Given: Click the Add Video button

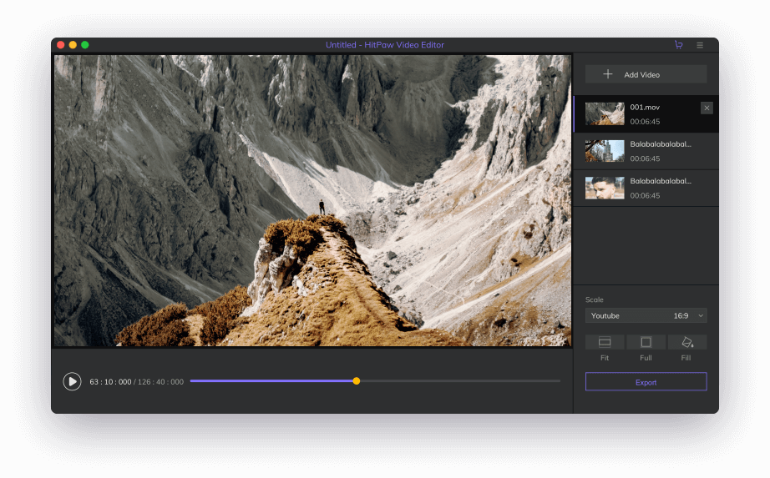Looking at the screenshot, I should pyautogui.click(x=646, y=74).
